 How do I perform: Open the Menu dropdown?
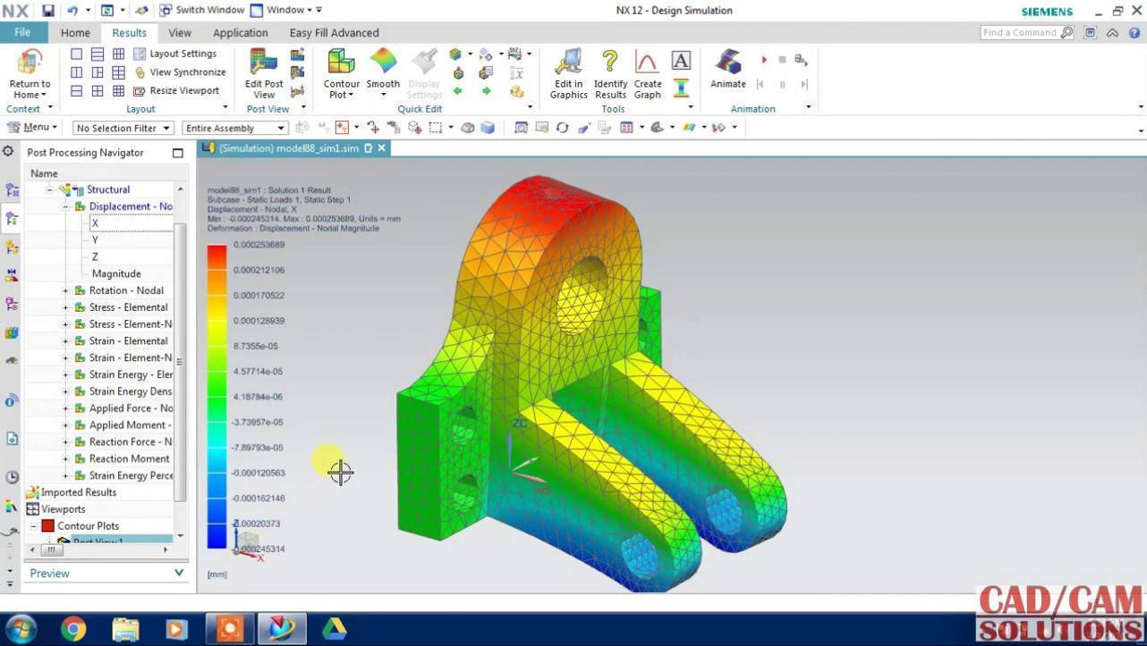[32, 127]
